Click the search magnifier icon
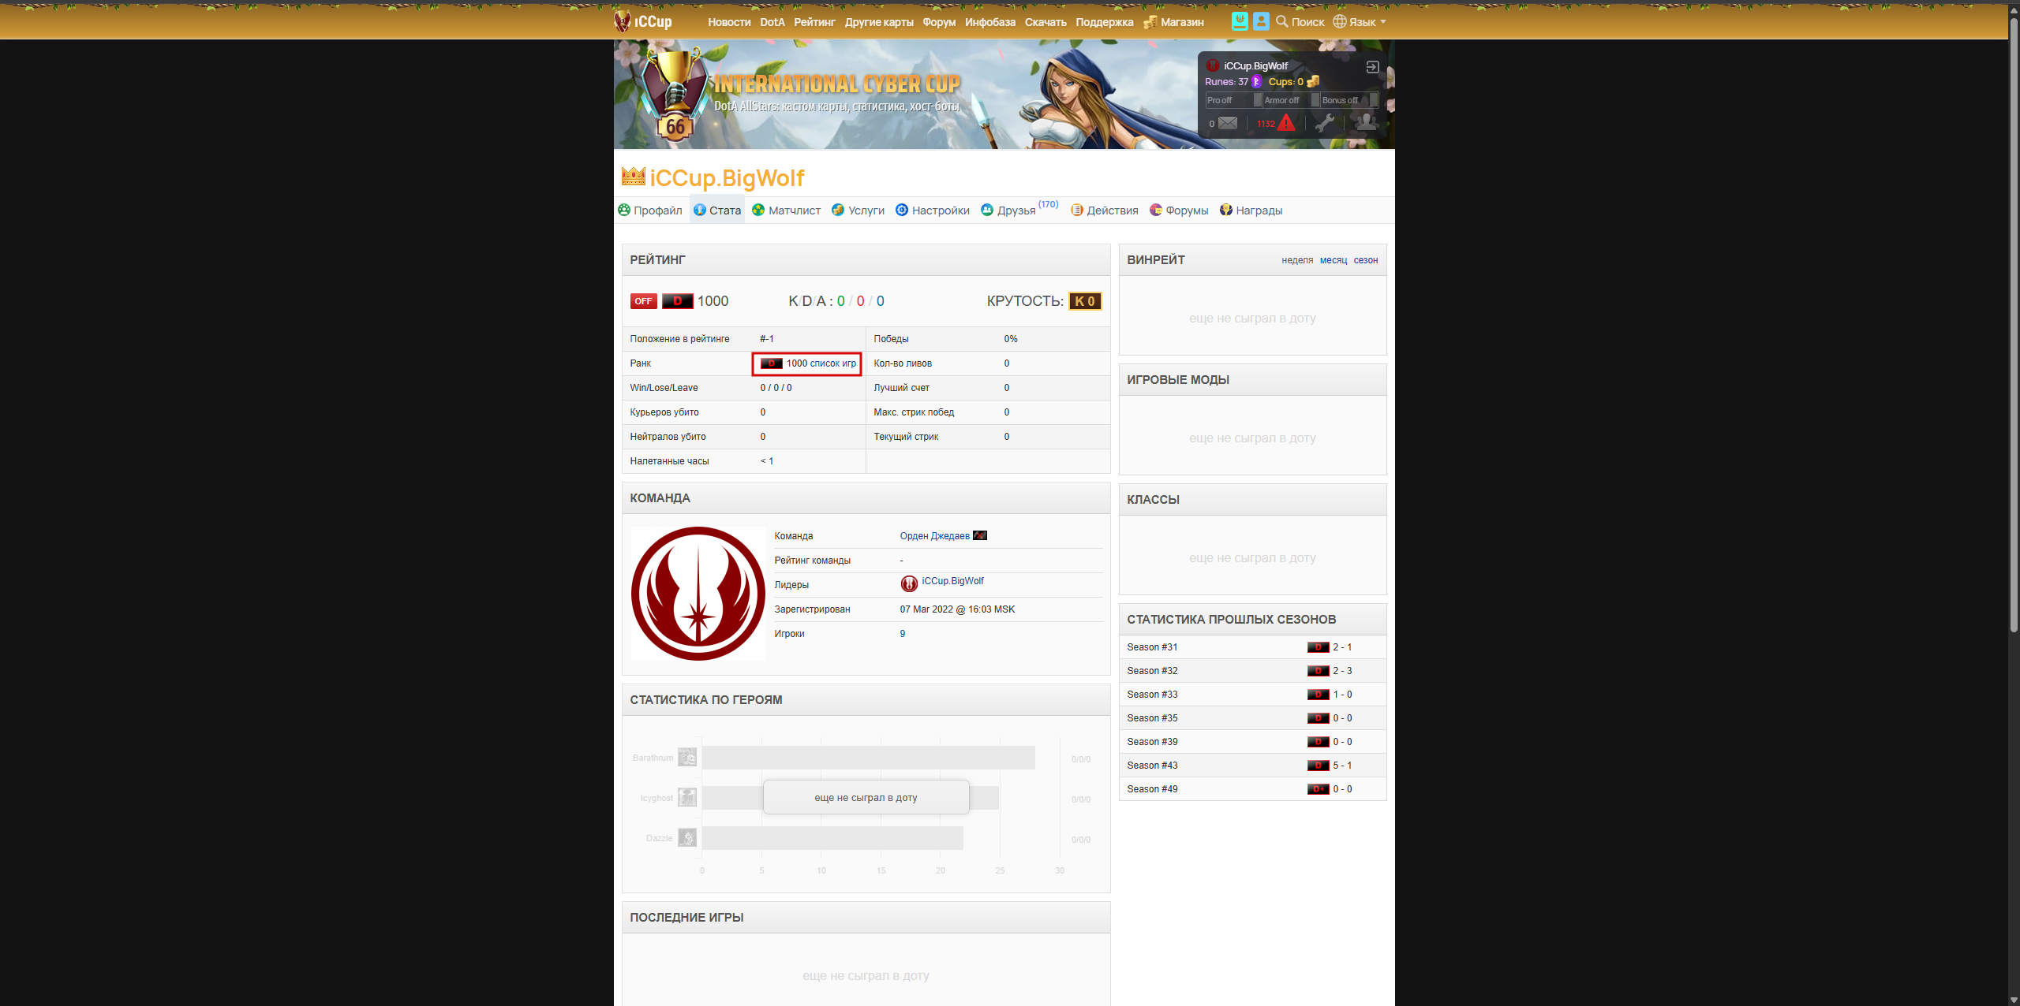The width and height of the screenshot is (2020, 1006). 1282,21
